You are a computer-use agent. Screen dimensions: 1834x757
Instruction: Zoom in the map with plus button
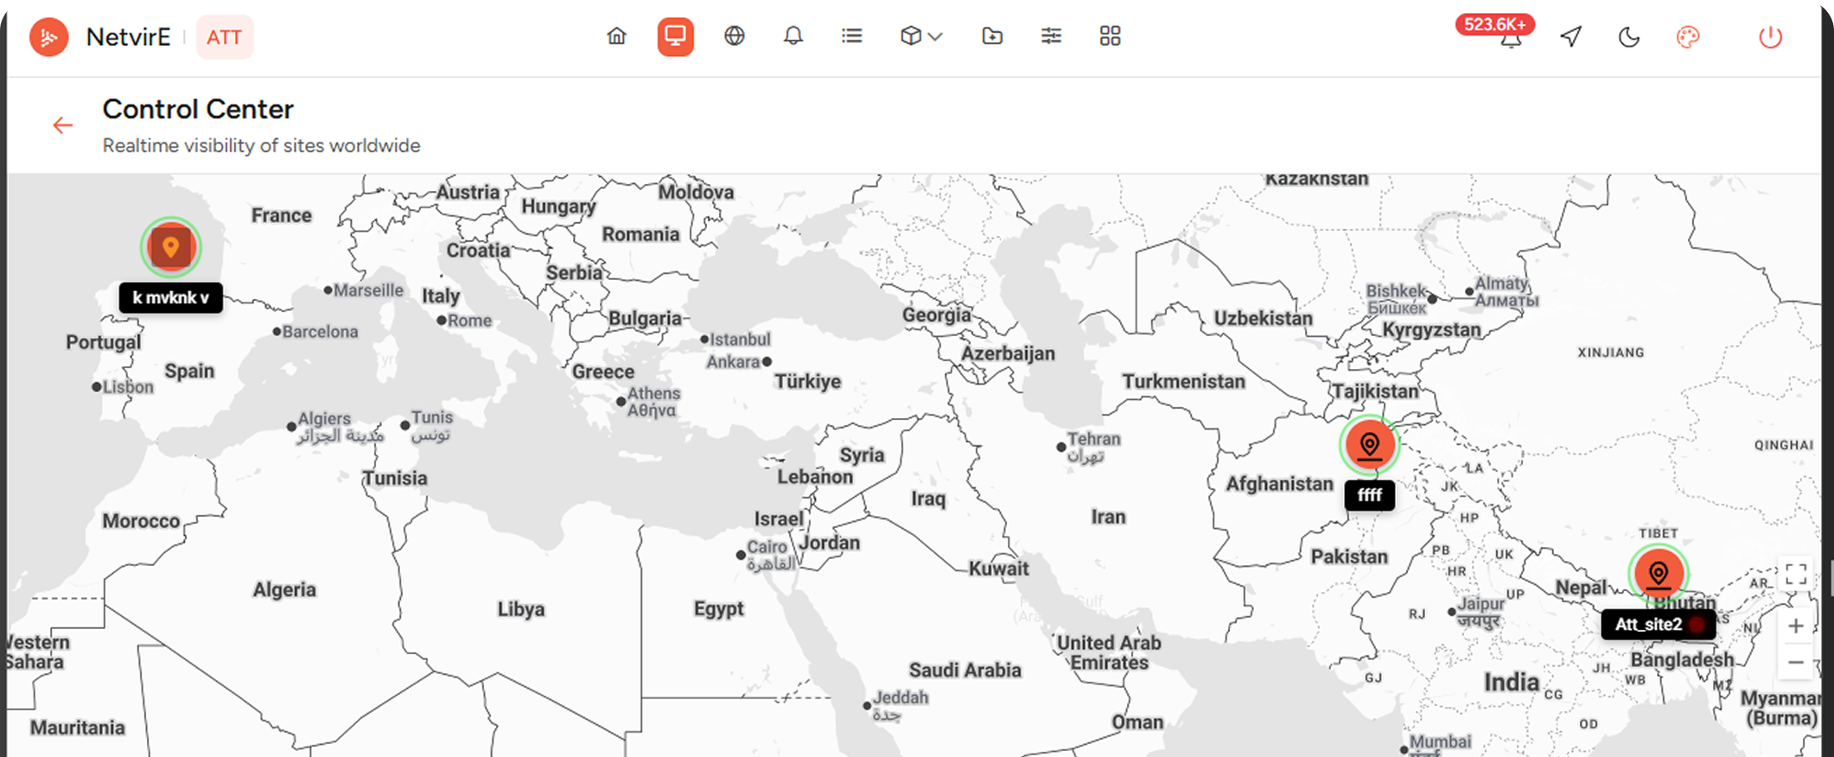1796,626
